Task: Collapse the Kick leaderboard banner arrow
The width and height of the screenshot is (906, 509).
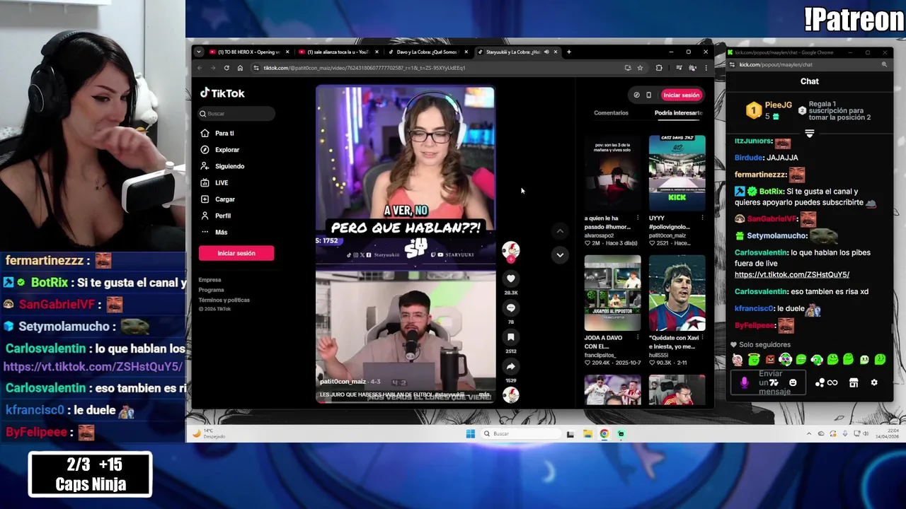Action: point(810,133)
